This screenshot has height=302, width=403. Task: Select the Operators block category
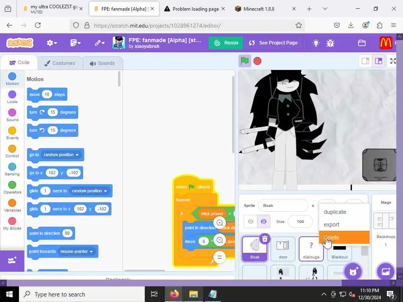[12, 188]
